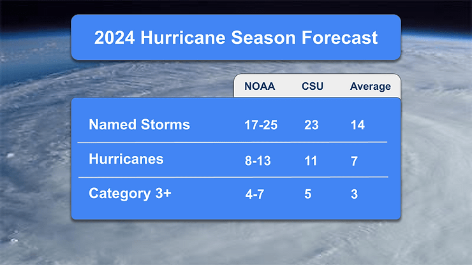Image resolution: width=472 pixels, height=265 pixels.
Task: Click NOAA hurricanes value 8-13
Action: coord(258,161)
